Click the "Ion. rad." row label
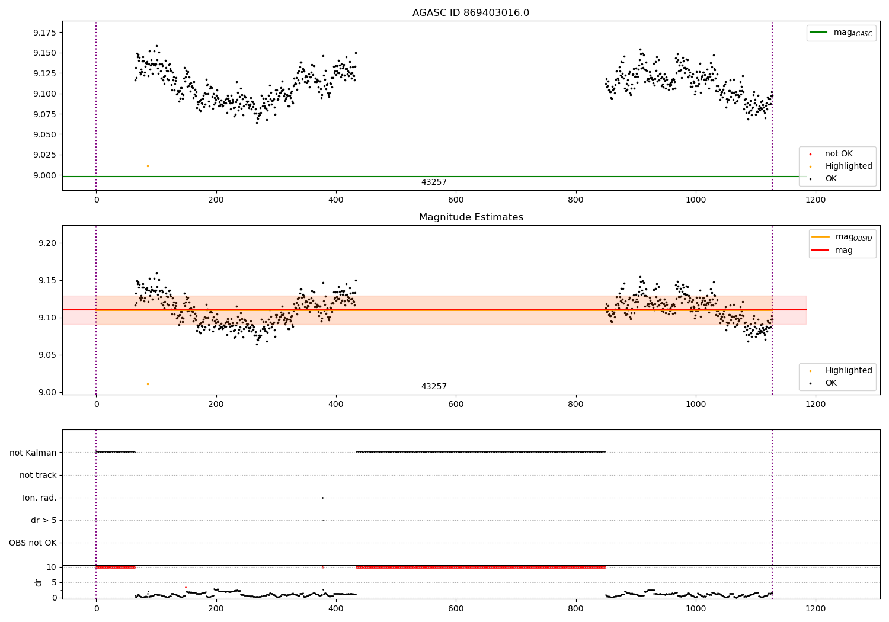 pyautogui.click(x=40, y=498)
